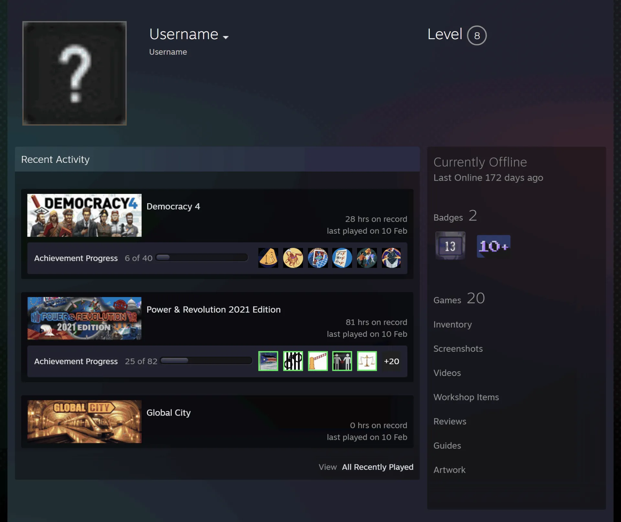View All Recently Played games

tap(378, 467)
